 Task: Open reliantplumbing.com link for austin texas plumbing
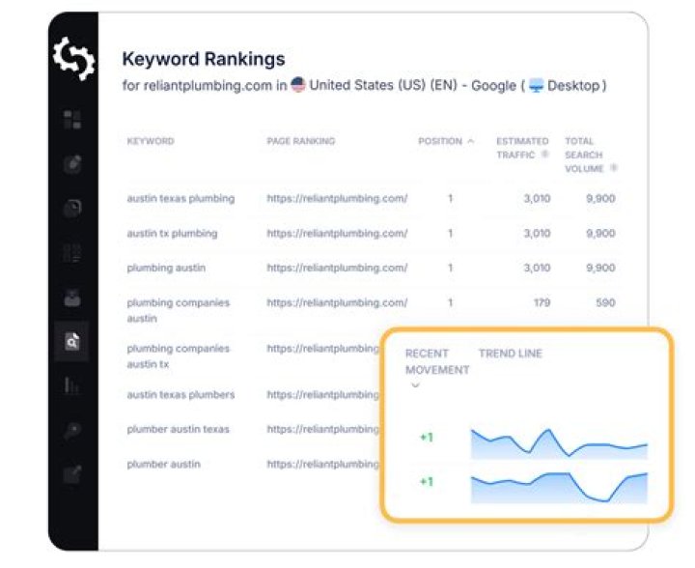[337, 199]
